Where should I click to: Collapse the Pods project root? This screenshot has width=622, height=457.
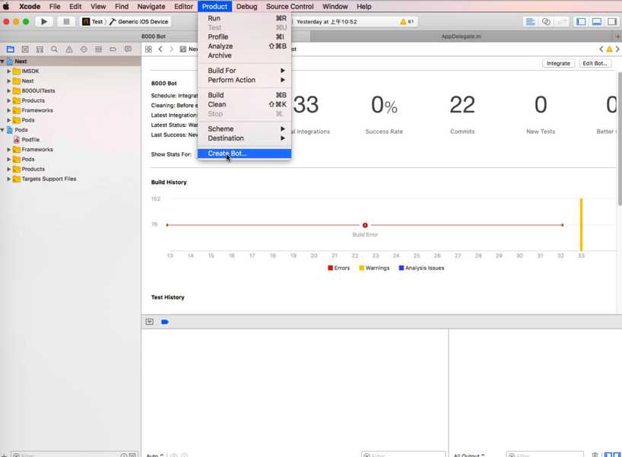point(2,130)
